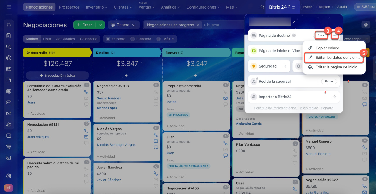Click the phone icon on the Negociación #7913 card

tap(156, 92)
